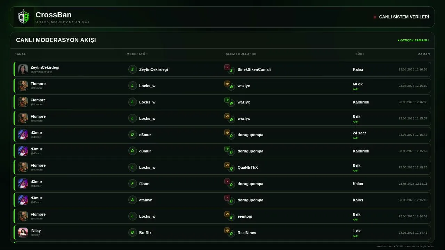445x250 pixels.
Task: Click the 60 dk timeout icon on wazlyx
Action: [227, 84]
